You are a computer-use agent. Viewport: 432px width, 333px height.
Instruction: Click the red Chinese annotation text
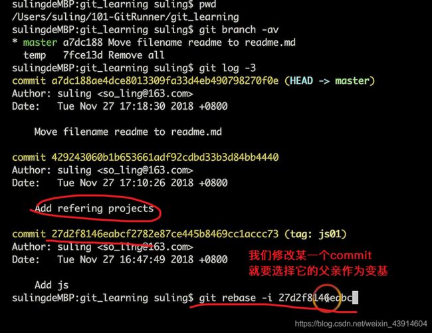coord(318,263)
